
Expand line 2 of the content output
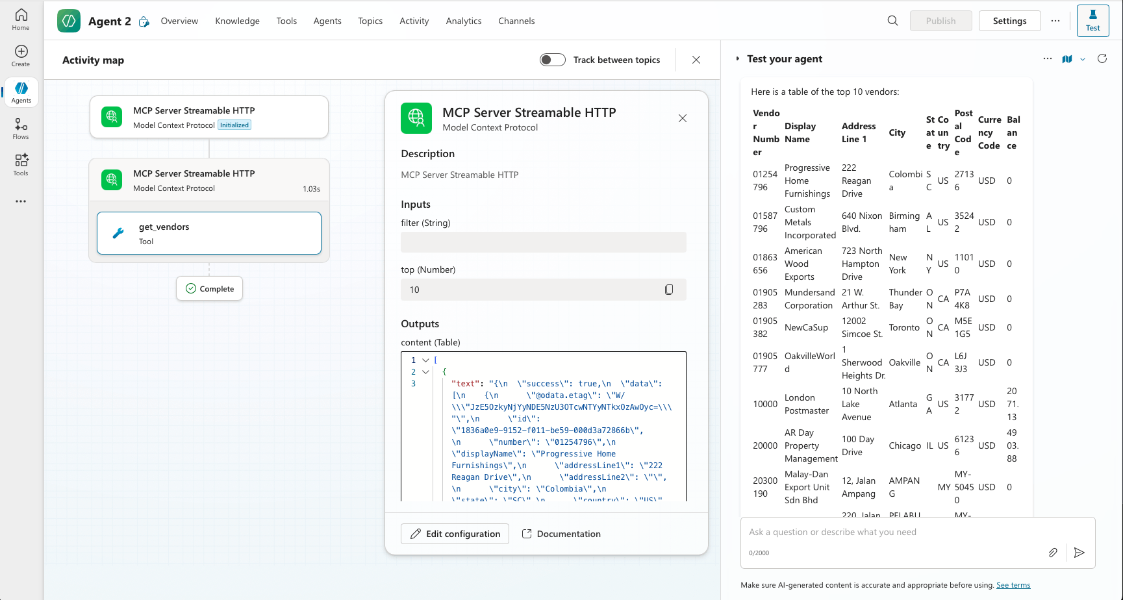coord(425,371)
